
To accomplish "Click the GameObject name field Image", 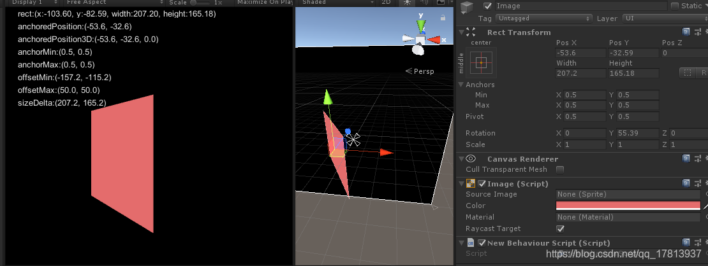I will click(581, 6).
